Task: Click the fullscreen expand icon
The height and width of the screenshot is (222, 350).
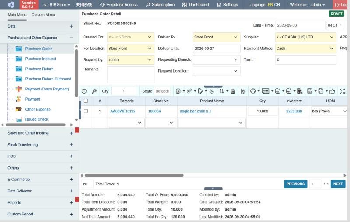Action: [x=342, y=91]
